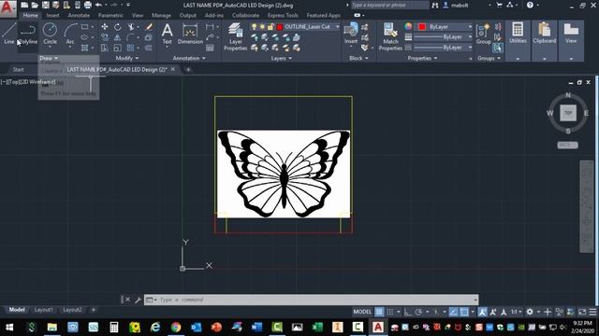Expand the Draw panel
This screenshot has height=336, width=599.
[x=49, y=58]
